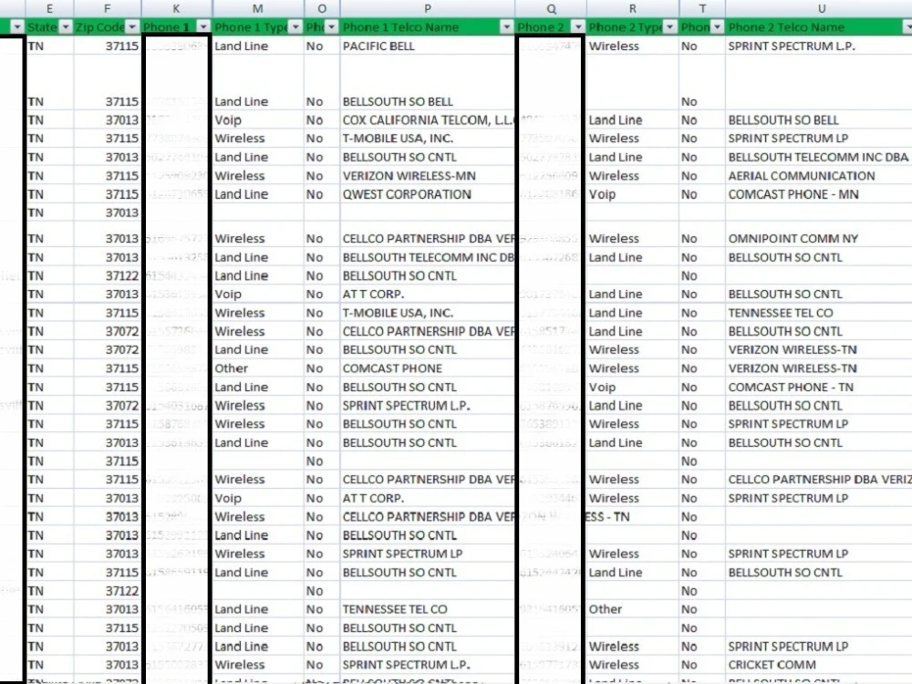This screenshot has width=912, height=684.
Task: Select zip '37115' in the PACIFIC BELL row
Action: tap(107, 46)
